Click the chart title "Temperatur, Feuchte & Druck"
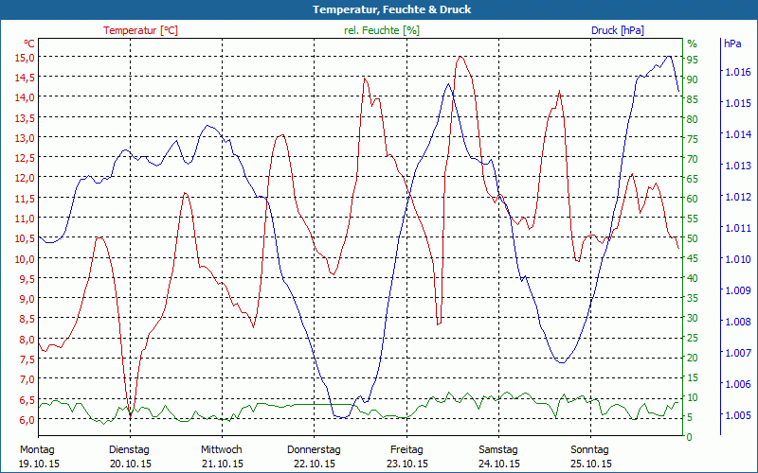Image resolution: width=758 pixels, height=473 pixels. point(378,9)
